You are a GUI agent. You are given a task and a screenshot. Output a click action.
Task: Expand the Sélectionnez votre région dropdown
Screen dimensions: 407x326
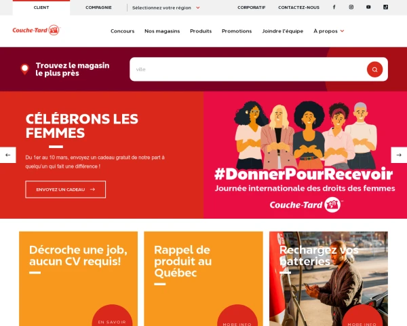tap(166, 7)
